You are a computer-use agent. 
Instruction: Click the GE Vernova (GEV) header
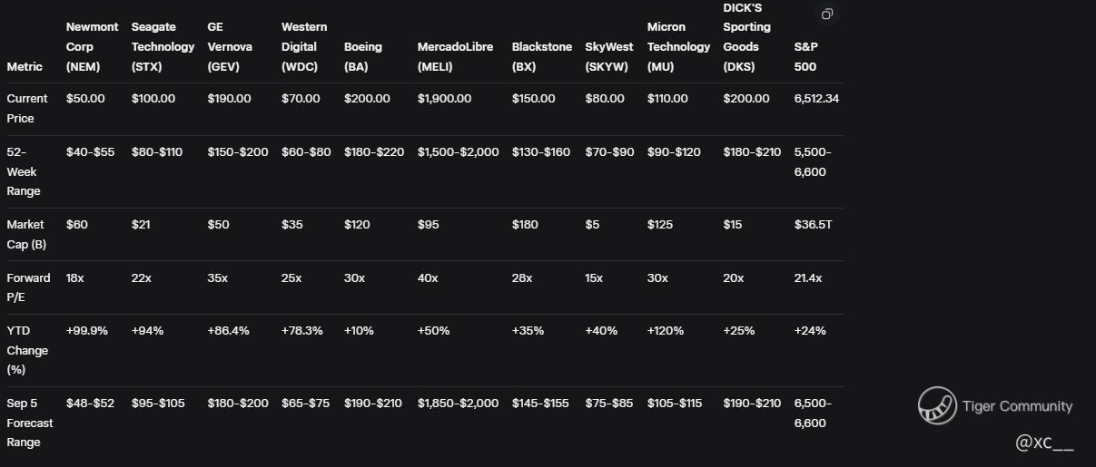click(x=230, y=46)
